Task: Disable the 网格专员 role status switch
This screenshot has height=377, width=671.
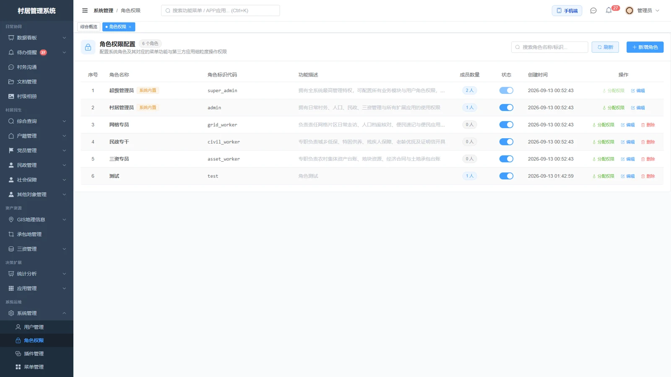Action: (x=506, y=125)
